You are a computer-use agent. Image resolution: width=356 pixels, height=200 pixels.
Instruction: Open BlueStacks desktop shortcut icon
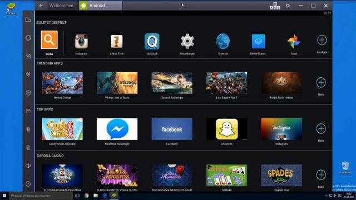tap(11, 9)
